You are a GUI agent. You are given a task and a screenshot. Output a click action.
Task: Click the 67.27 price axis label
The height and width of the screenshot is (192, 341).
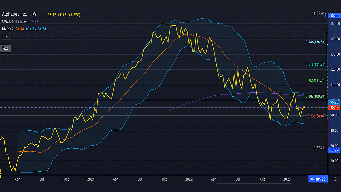coord(334,150)
